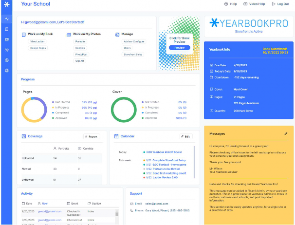The image size is (295, 225).
Task: Click the Coverage Report button
Action: coord(92,136)
